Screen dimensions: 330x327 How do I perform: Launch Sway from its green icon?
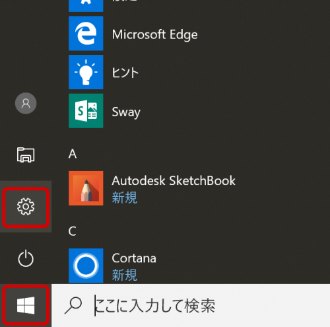coord(86,111)
